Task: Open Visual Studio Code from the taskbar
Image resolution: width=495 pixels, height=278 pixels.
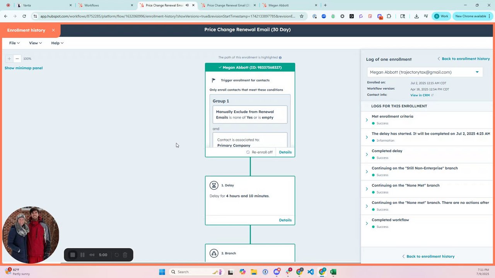Action: [x=311, y=272]
